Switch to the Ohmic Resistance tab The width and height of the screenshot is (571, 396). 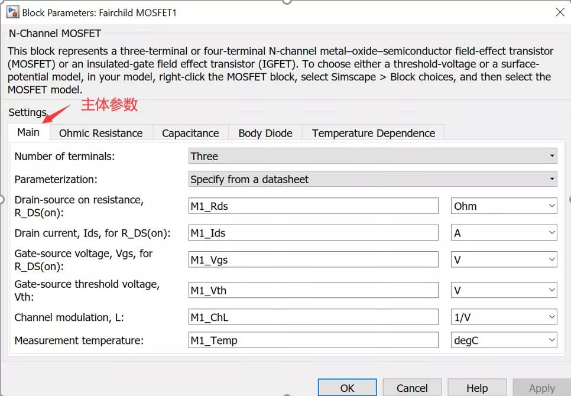click(100, 132)
